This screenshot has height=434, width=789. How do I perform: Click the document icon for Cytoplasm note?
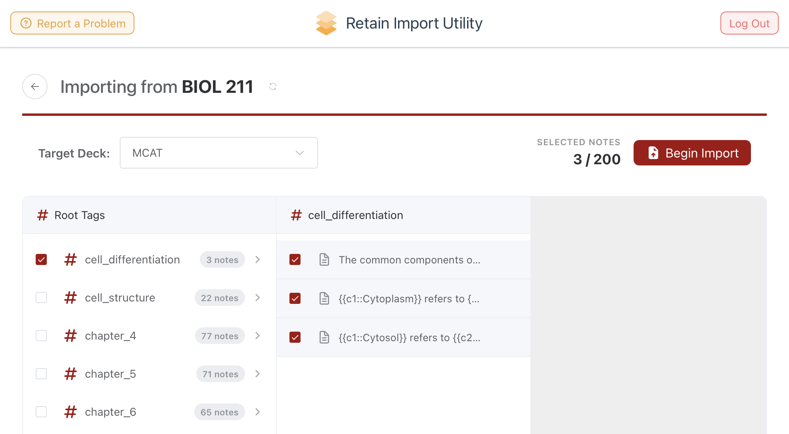[324, 298]
